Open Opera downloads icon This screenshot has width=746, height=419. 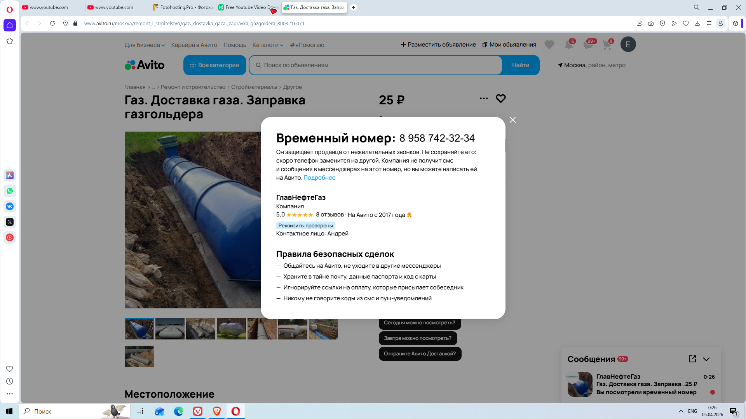coord(697,23)
